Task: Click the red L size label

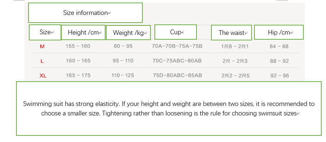Action: [42, 61]
